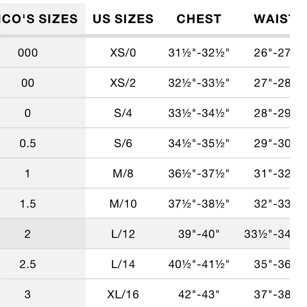Click the S/4 US size cell

pyautogui.click(x=123, y=113)
